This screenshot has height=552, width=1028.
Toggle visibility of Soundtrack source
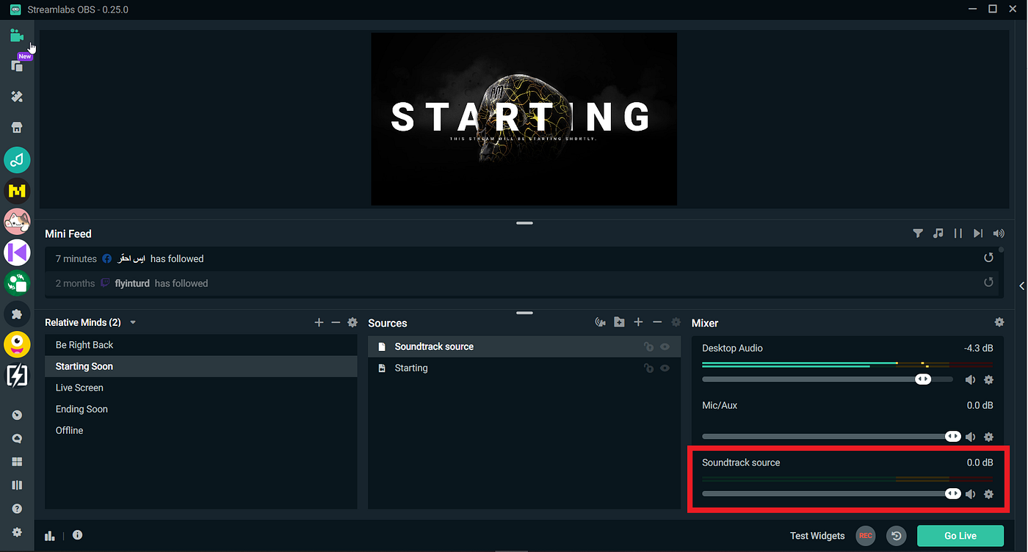[x=665, y=346]
